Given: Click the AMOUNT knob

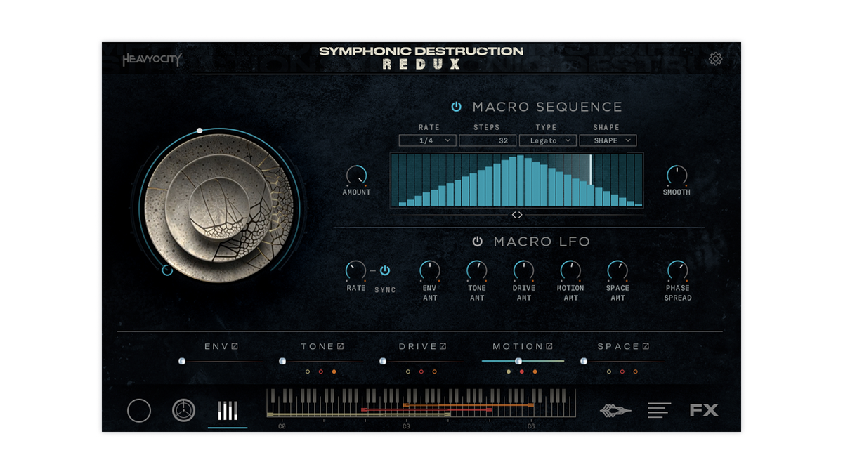Looking at the screenshot, I should (x=356, y=176).
